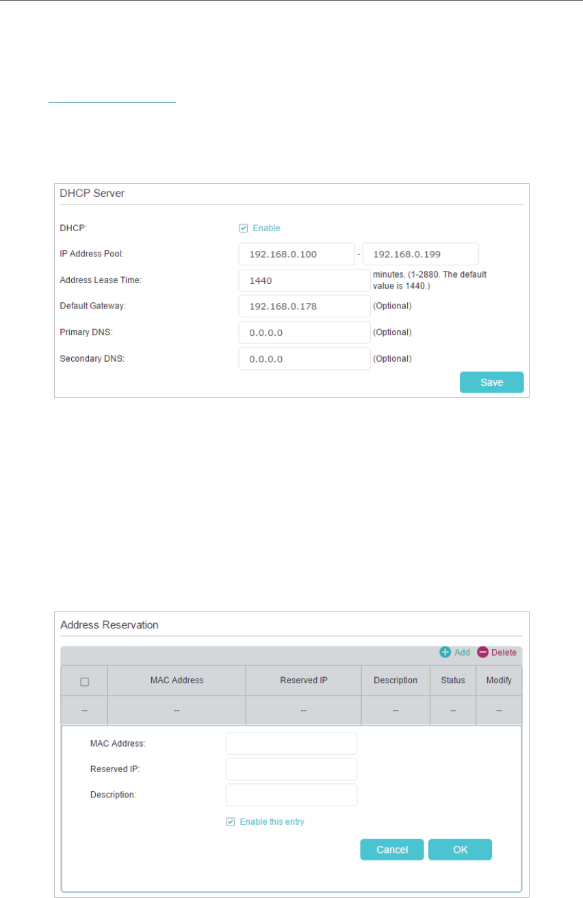The width and height of the screenshot is (583, 898).
Task: Click the Description column header
Action: click(x=396, y=681)
